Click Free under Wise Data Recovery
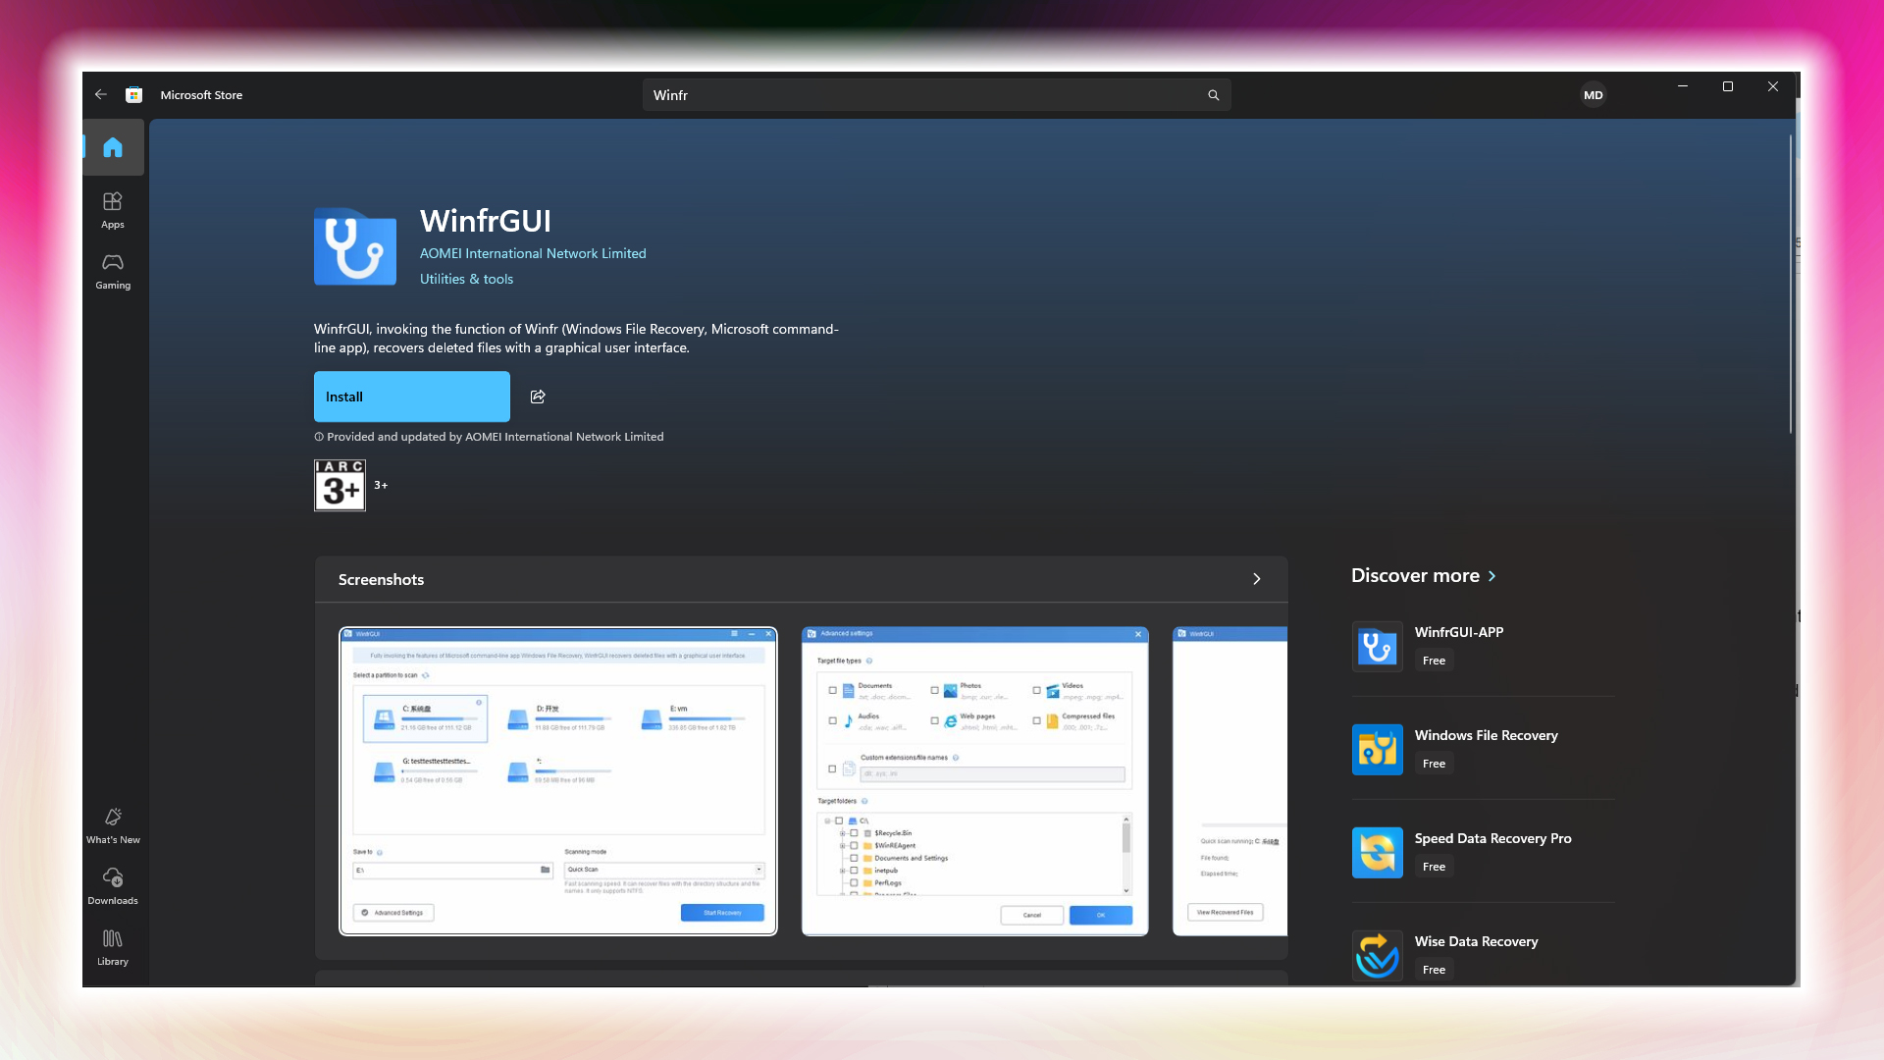Image resolution: width=1884 pixels, height=1060 pixels. (x=1435, y=970)
